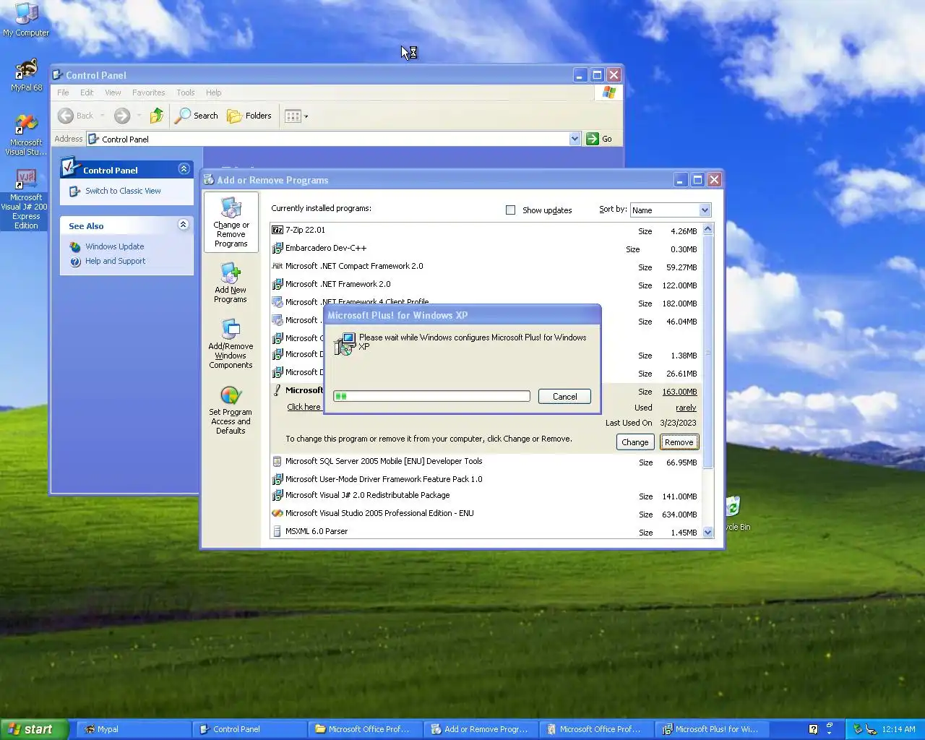The width and height of the screenshot is (925, 740).
Task: Select Add/Remove Windows Components icon
Action: pos(231,344)
